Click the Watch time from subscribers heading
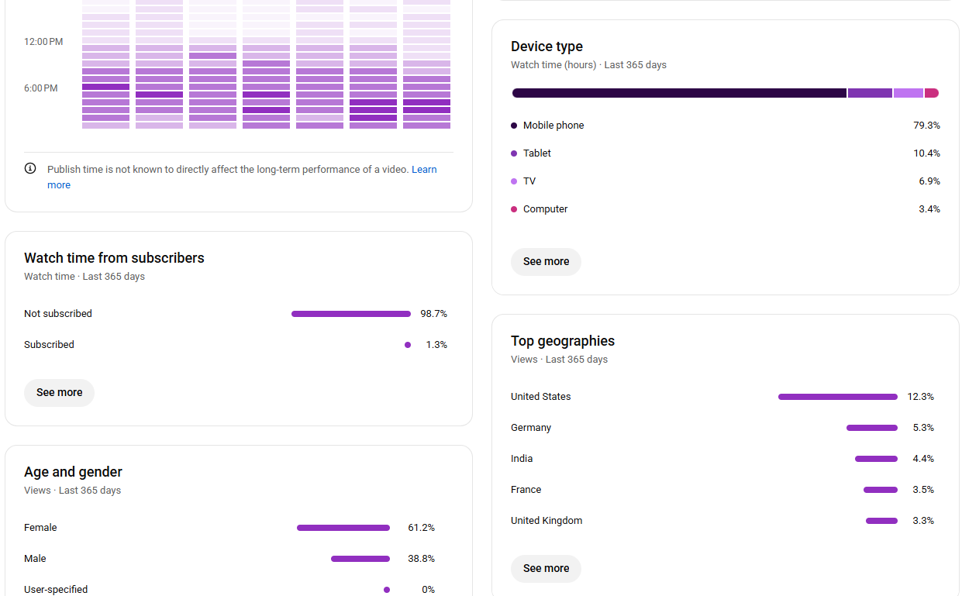 pos(114,258)
